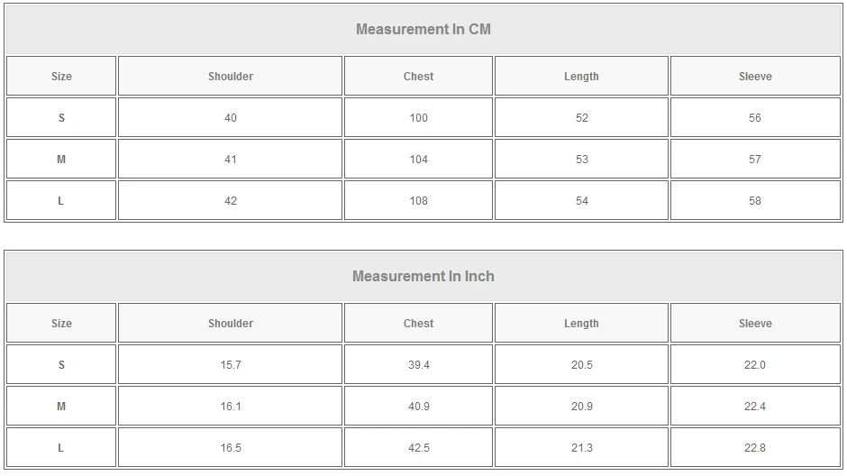Click the chest value 104 cell
Screen dimensions: 847x476
coord(418,160)
